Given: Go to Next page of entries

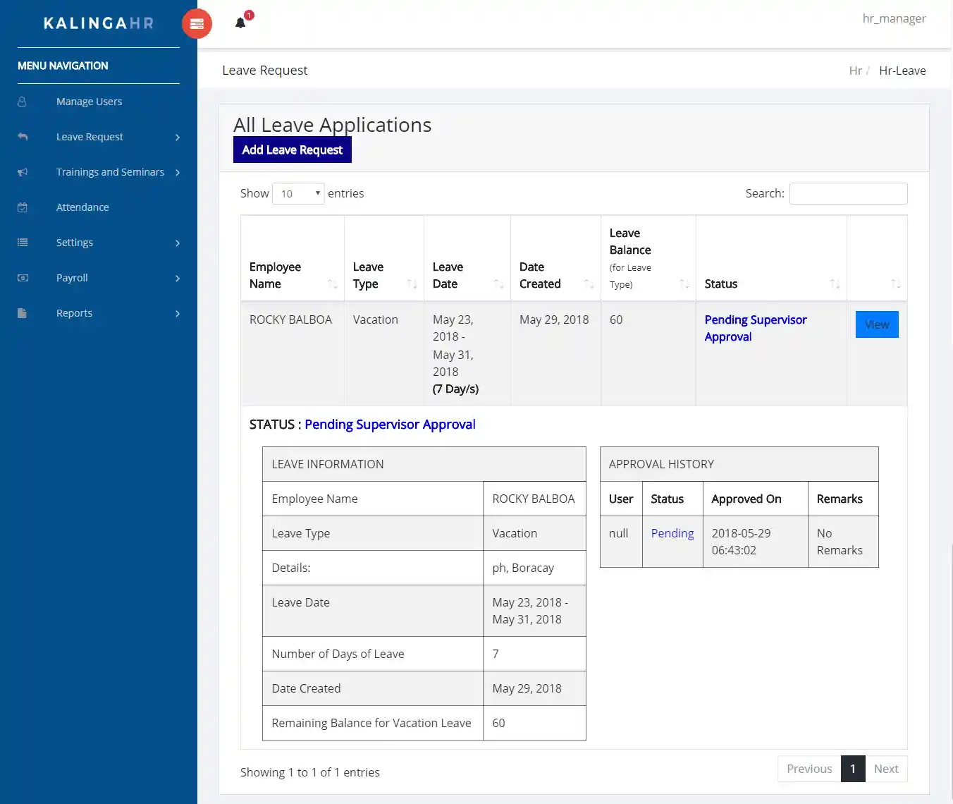Looking at the screenshot, I should pyautogui.click(x=886, y=769).
